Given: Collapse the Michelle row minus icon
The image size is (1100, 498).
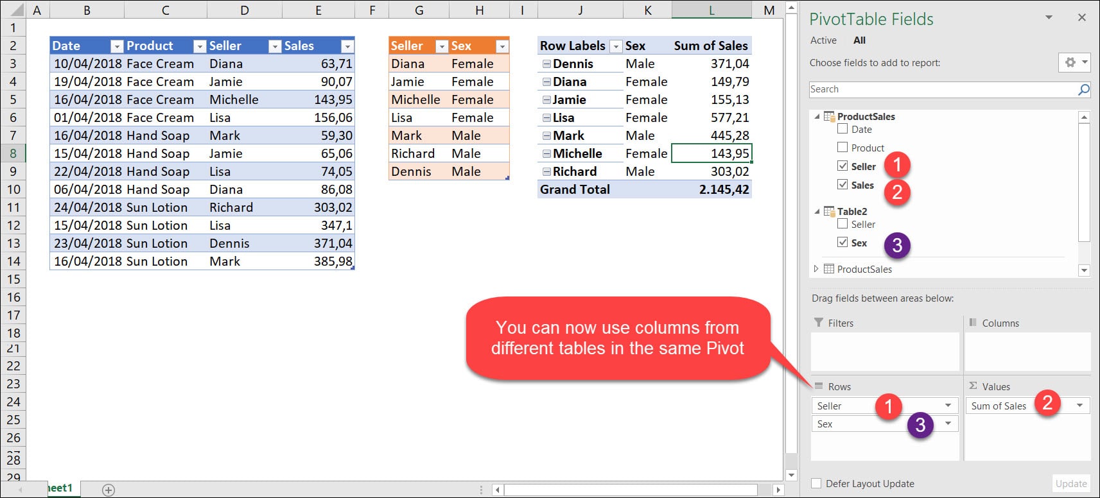Looking at the screenshot, I should [546, 154].
